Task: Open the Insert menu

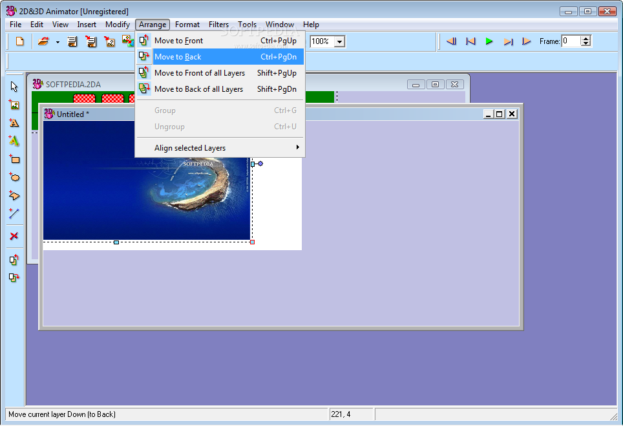Action: coord(87,25)
